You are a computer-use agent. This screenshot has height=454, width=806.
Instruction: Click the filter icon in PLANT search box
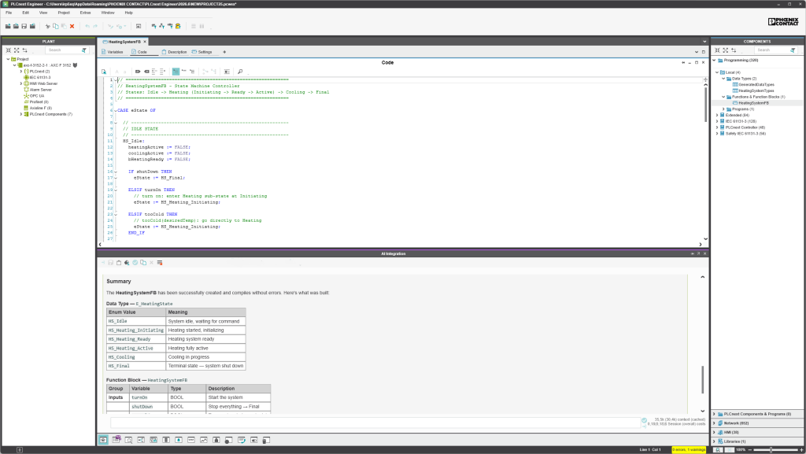coord(84,50)
